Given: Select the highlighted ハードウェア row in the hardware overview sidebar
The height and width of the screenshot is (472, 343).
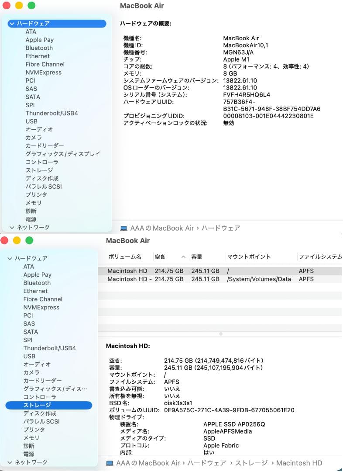Looking at the screenshot, I should click(57, 24).
